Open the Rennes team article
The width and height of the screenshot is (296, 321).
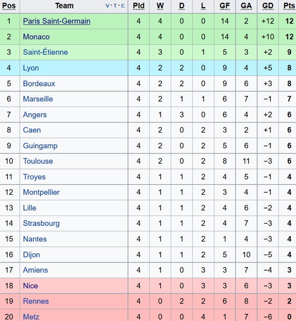click(36, 301)
